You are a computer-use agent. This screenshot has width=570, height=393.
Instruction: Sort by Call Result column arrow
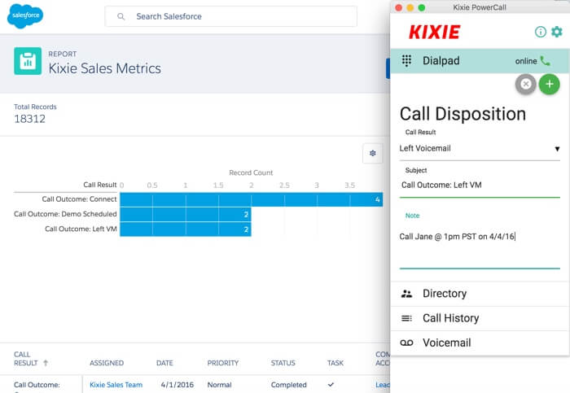tap(46, 363)
